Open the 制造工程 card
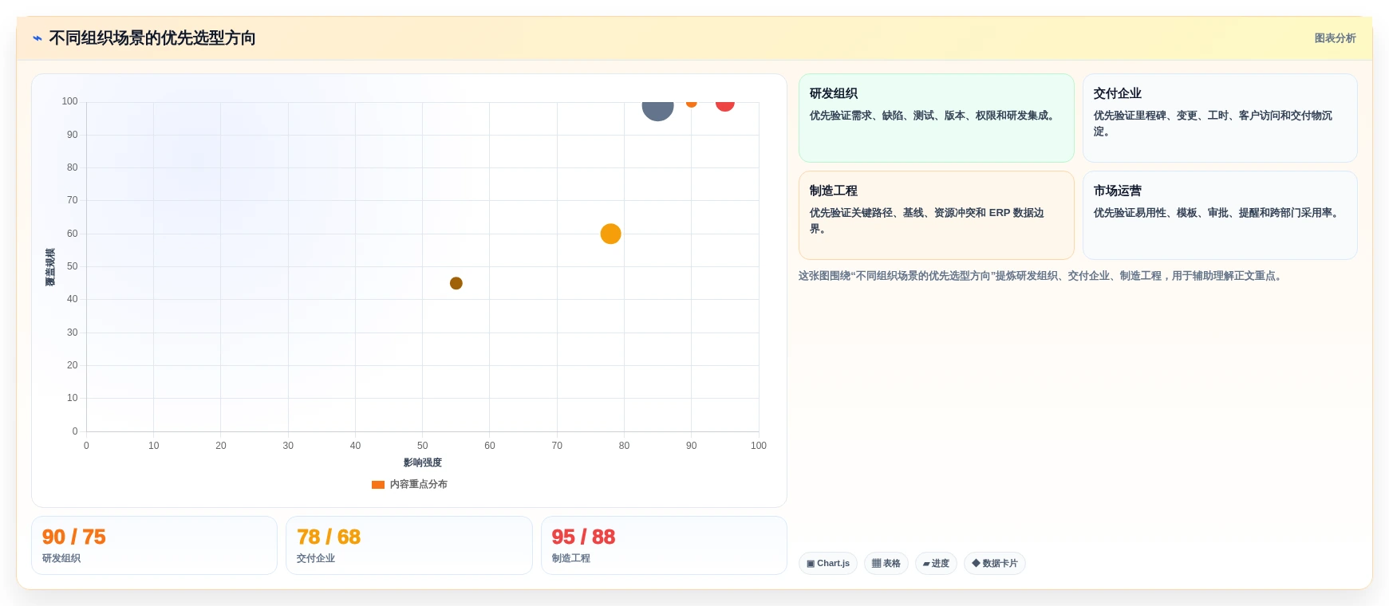The image size is (1389, 606). click(936, 215)
